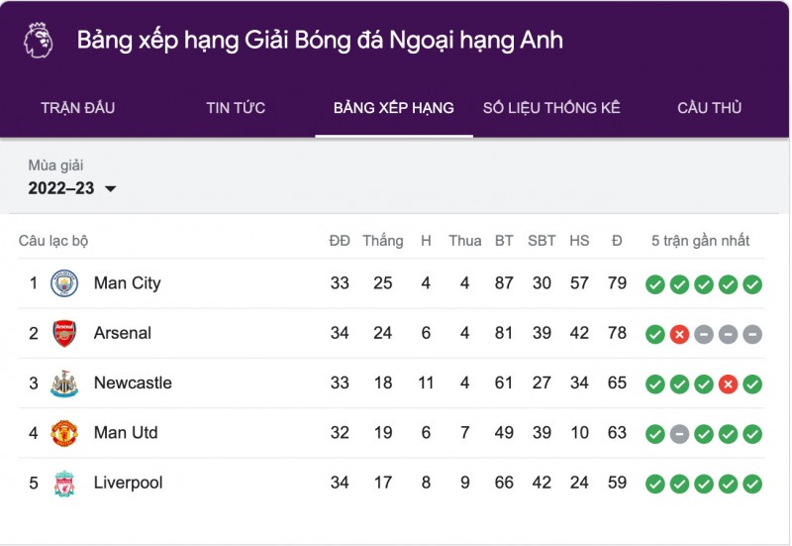Screen dimensions: 792x546
Task: Click the Câu lạc bộ column header
Action: click(x=53, y=241)
